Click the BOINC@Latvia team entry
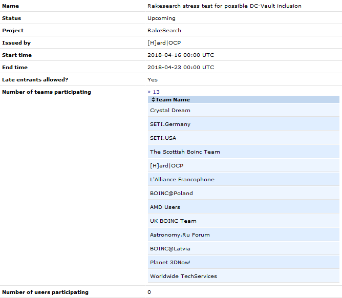Viewport: 342px width, 298px height. (x=170, y=249)
